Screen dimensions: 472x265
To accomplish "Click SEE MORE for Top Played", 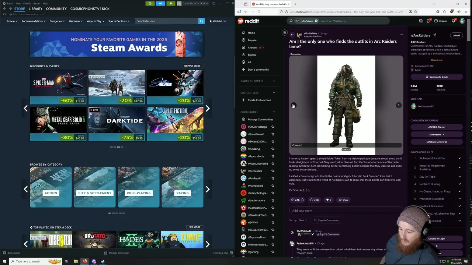I will 195,227.
